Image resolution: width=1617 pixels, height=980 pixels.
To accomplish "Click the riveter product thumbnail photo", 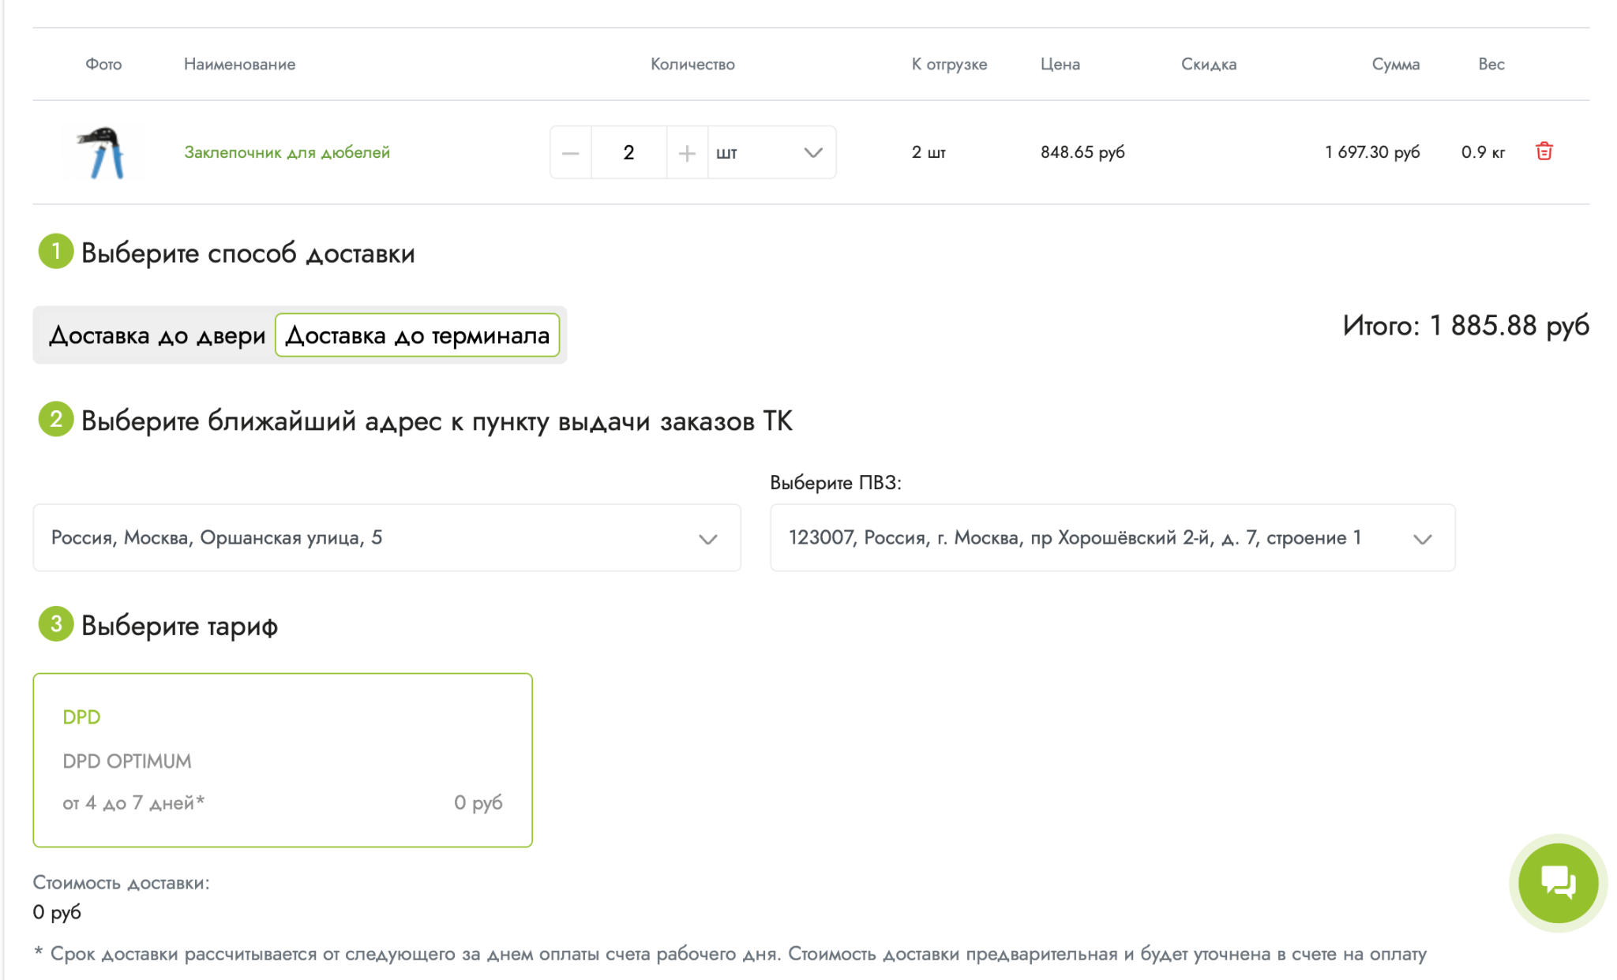I will pos(104,152).
